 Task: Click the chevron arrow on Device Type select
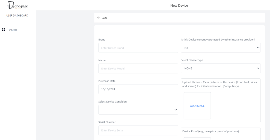pos(258,68)
